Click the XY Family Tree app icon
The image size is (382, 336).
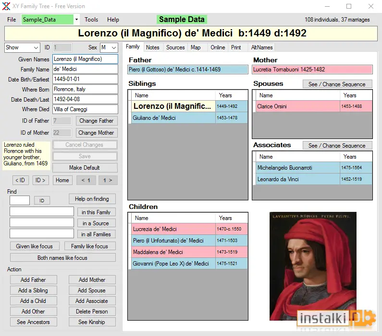coord(6,6)
